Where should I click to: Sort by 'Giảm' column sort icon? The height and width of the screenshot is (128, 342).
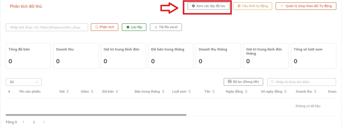tap(92, 91)
